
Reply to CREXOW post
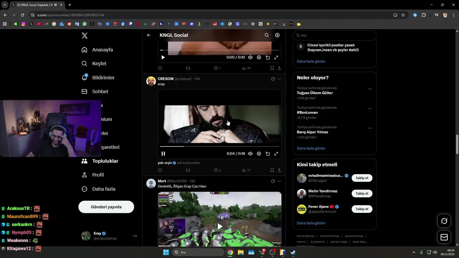[x=160, y=170]
